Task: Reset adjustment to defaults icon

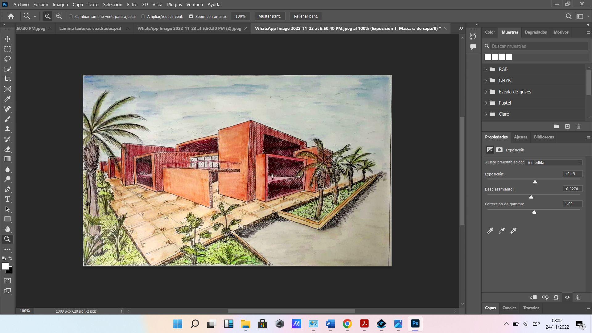Action: click(x=556, y=297)
